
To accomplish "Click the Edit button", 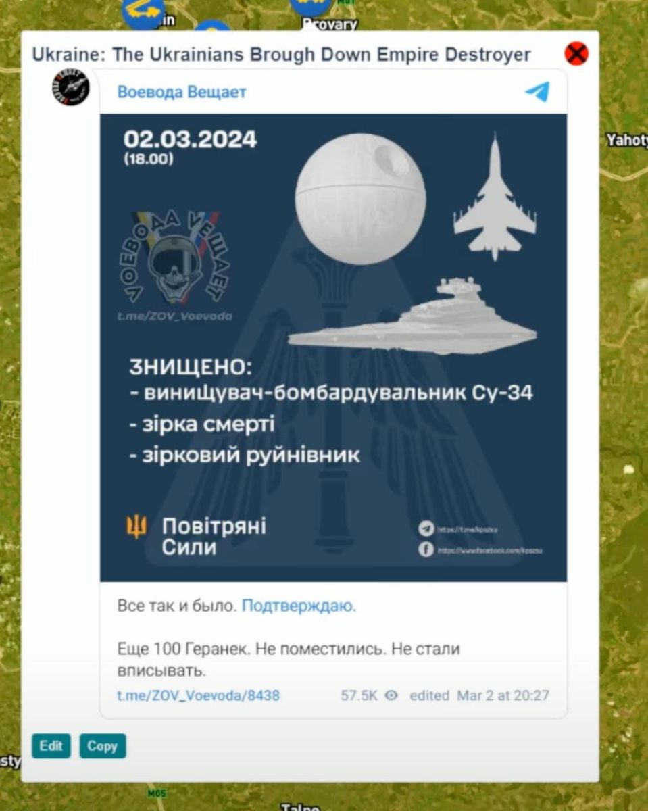I will coord(51,746).
